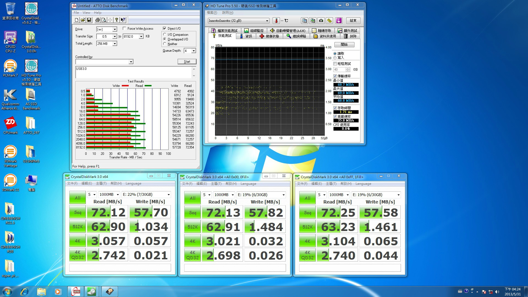Click the Windows Start orb
Image resolution: width=528 pixels, height=297 pixels.
7,291
